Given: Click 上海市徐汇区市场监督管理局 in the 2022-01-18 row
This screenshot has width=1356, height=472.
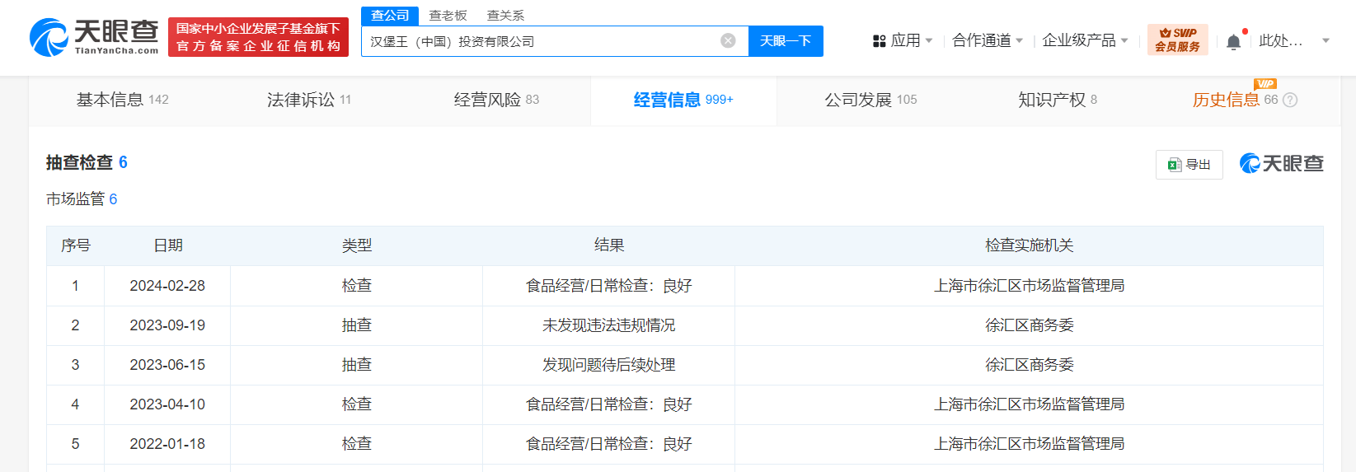Looking at the screenshot, I should (x=1030, y=444).
